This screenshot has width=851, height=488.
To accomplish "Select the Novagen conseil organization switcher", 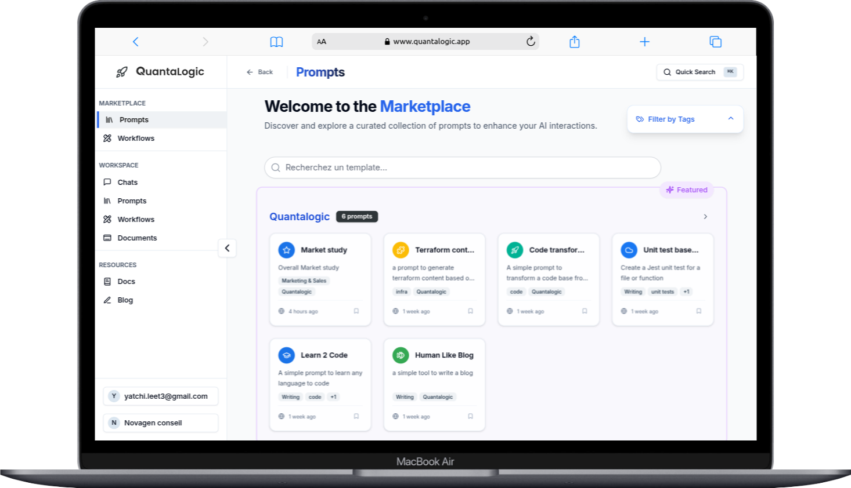I will [x=161, y=423].
